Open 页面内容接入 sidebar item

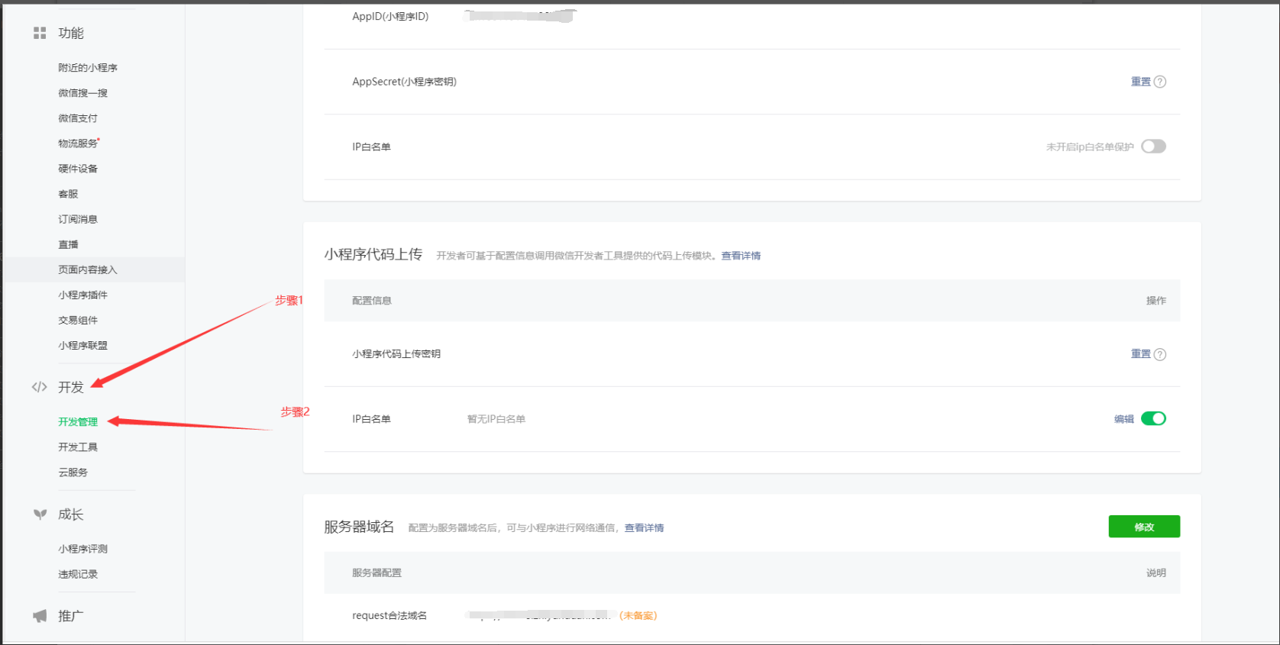click(88, 269)
